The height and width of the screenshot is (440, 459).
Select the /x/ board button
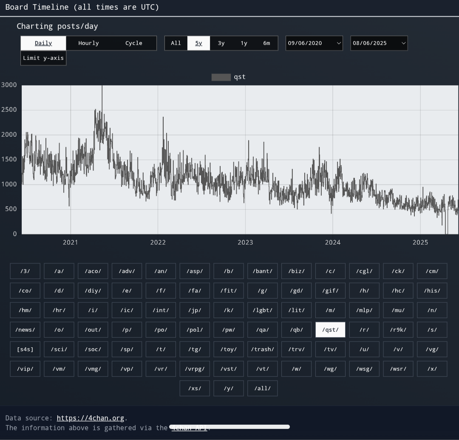(432, 369)
